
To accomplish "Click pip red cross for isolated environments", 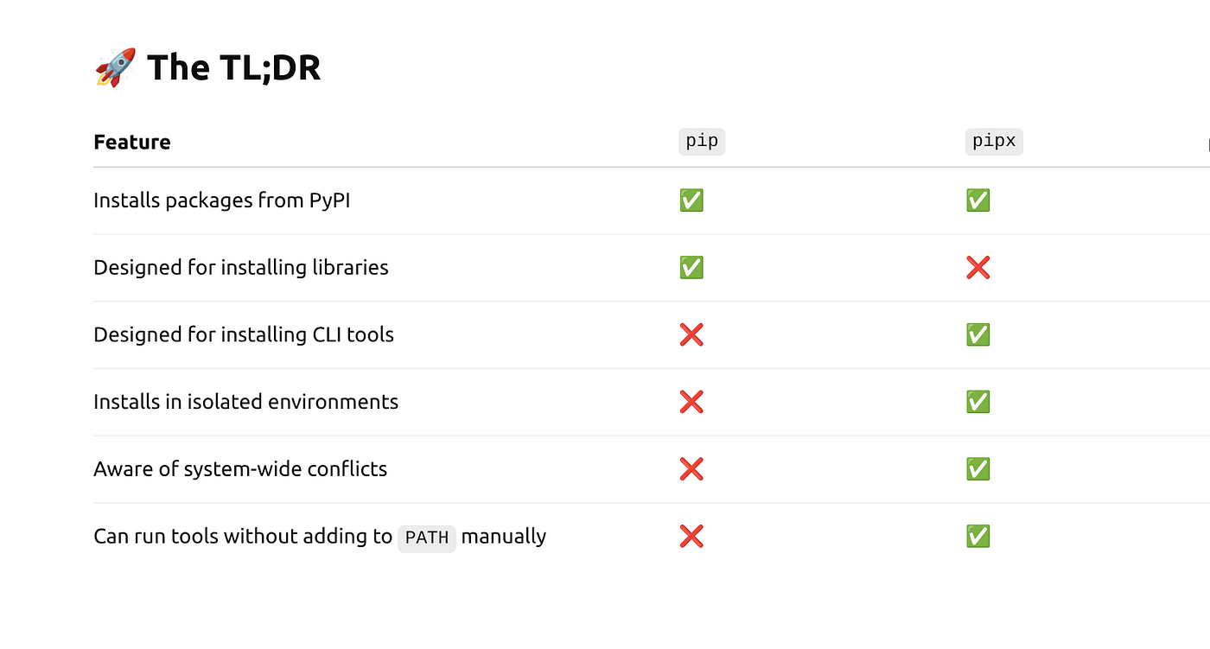I will (x=691, y=402).
